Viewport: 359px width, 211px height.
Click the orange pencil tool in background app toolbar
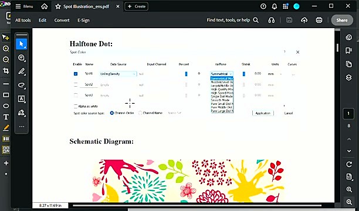pyautogui.click(x=6, y=128)
